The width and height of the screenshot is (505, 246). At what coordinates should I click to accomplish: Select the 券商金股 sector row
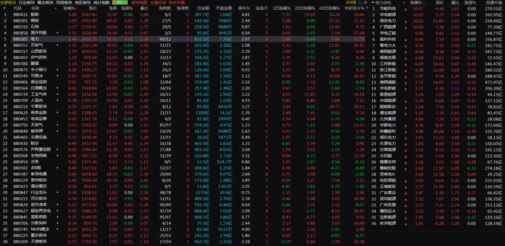pyautogui.click(x=183, y=112)
